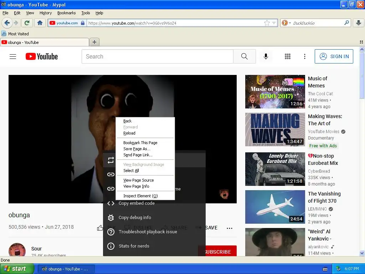Click the embed code angle-brackets icon

tap(111, 203)
